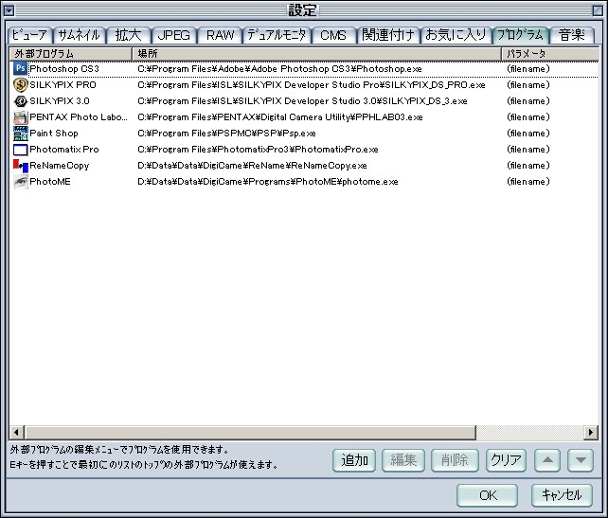Click the SILKYPIX 3.0 icon

[x=20, y=101]
